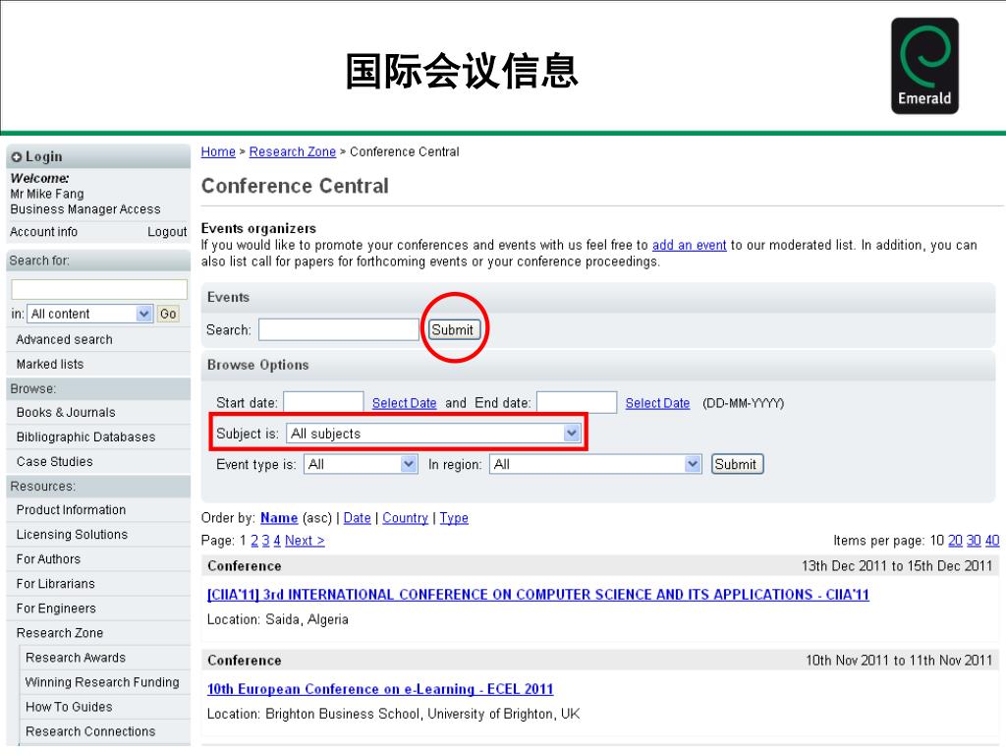
Task: Go to the Next page of results
Action: [305, 541]
